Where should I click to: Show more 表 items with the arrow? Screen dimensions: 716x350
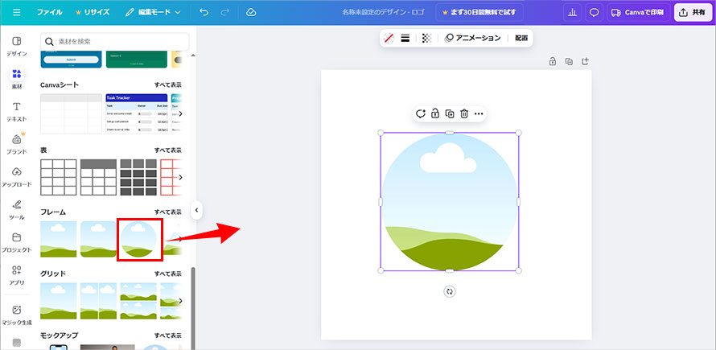(x=180, y=177)
